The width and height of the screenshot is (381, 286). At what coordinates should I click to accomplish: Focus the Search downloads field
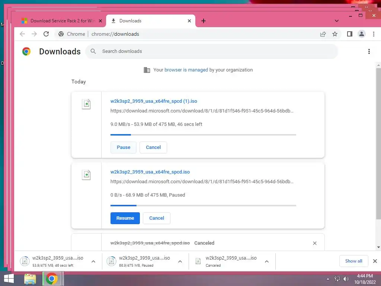(x=211, y=51)
